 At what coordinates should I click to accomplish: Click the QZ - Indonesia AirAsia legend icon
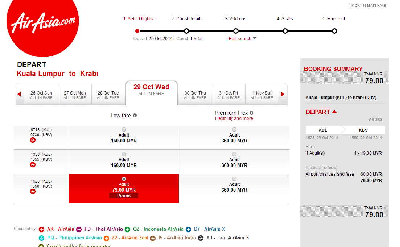(127, 229)
